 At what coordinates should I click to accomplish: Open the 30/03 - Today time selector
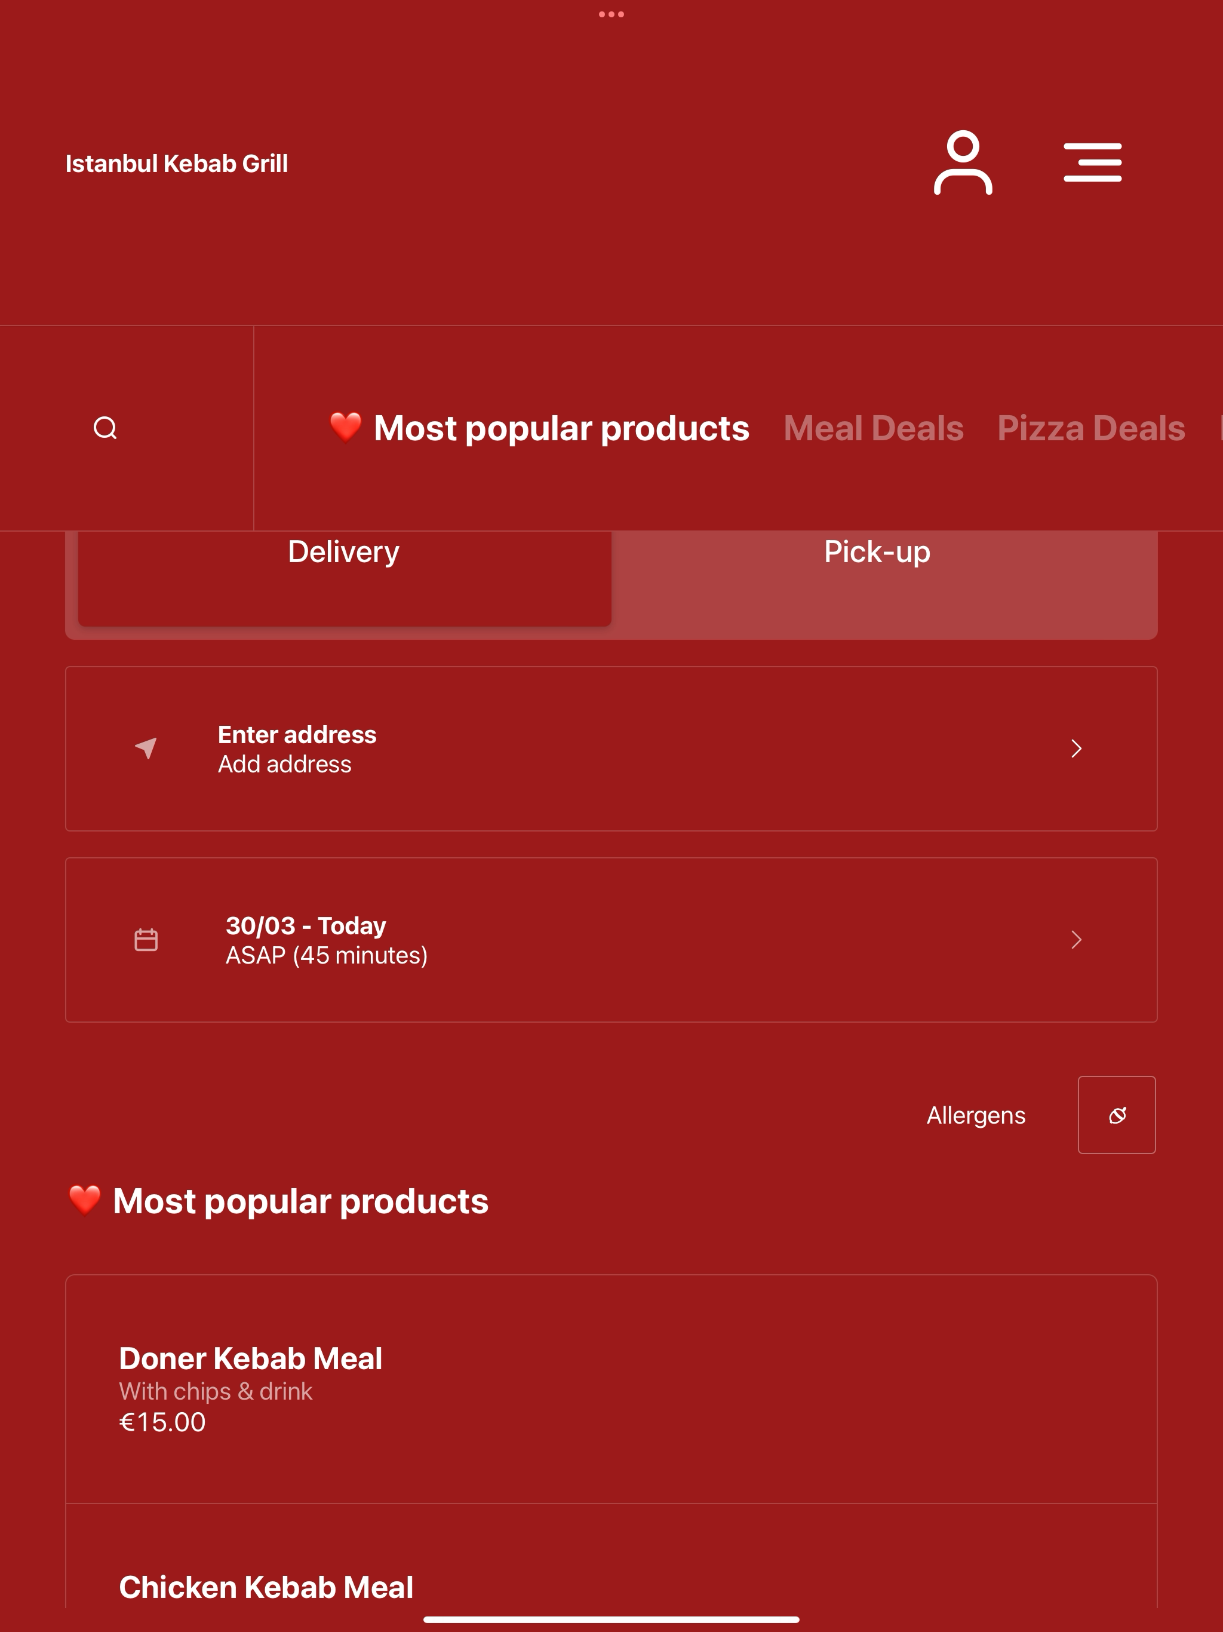pos(611,940)
